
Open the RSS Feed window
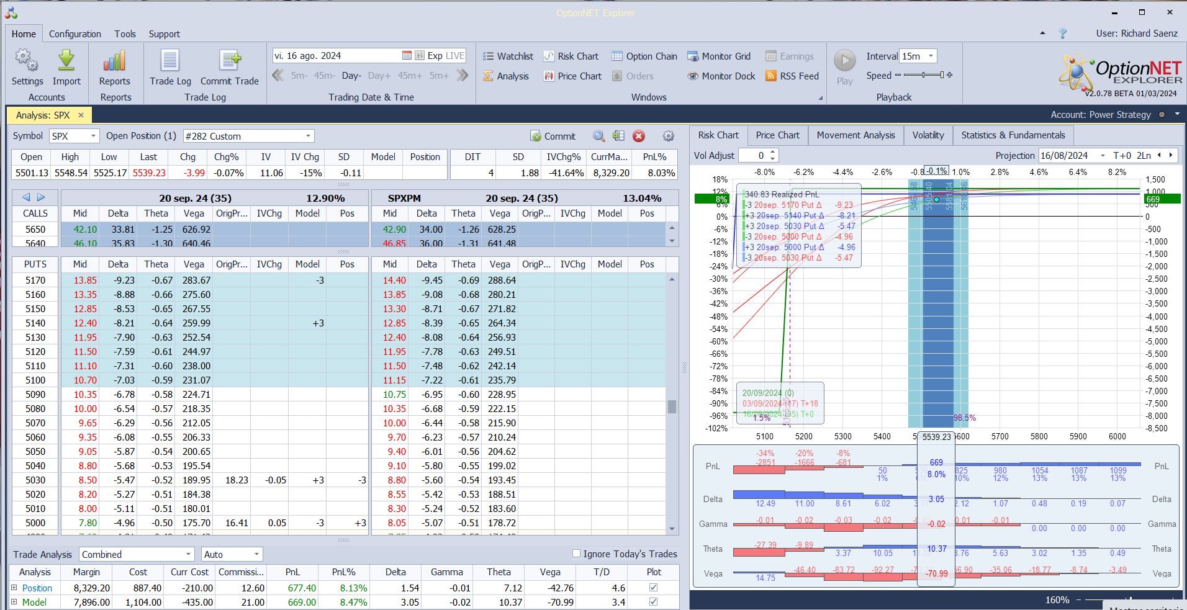[792, 76]
